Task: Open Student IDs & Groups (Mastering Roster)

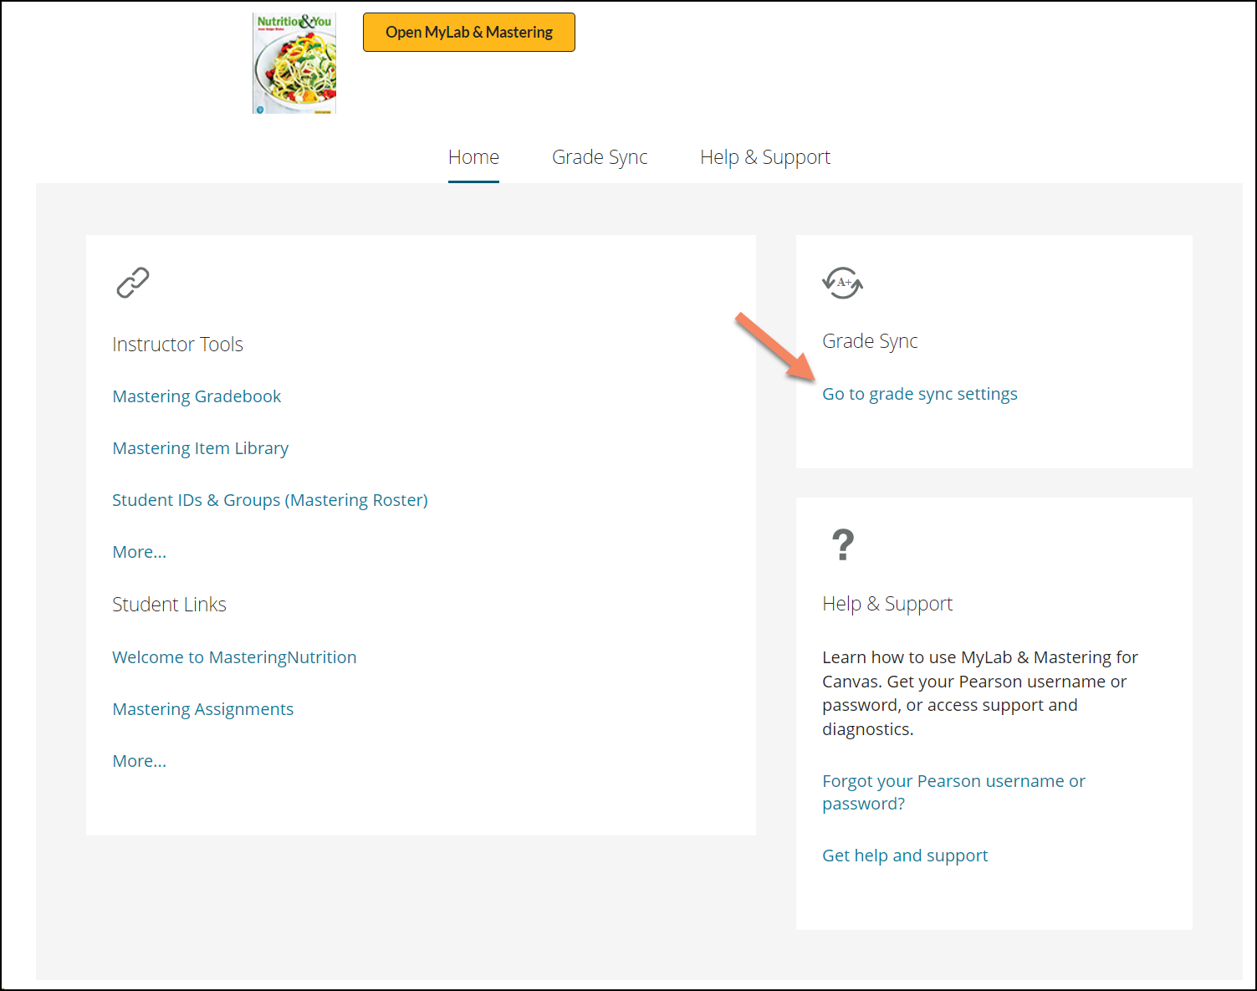Action: pyautogui.click(x=270, y=500)
